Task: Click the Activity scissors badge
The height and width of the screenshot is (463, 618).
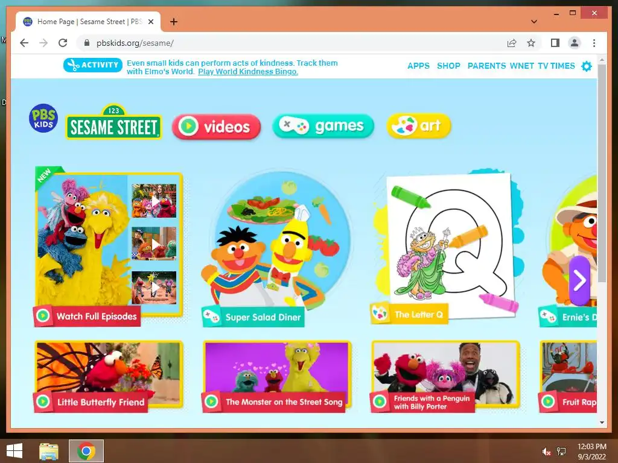Action: click(x=92, y=65)
